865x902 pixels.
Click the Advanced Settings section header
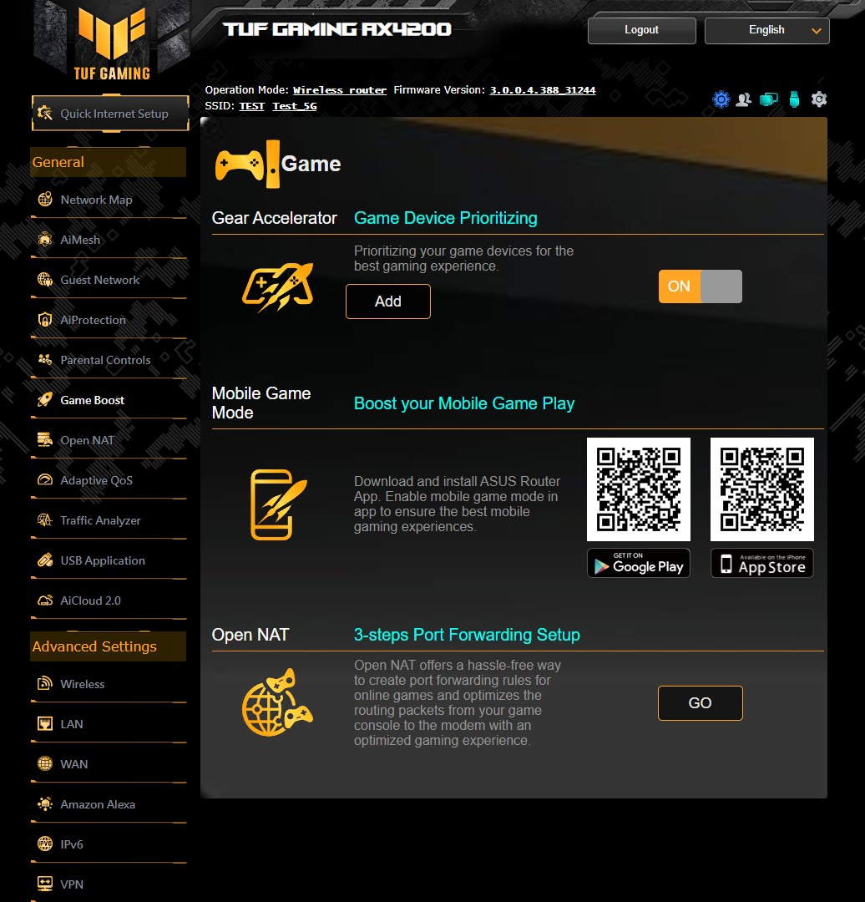(109, 646)
